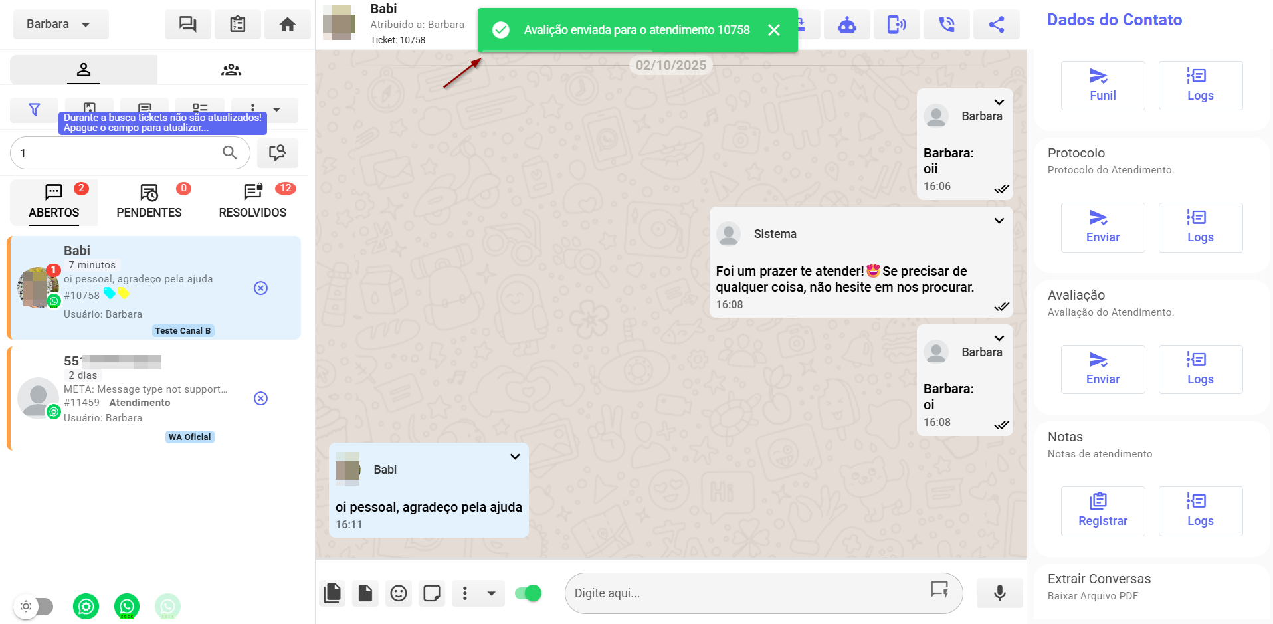Expand options on Babi's message bubble
This screenshot has width=1273, height=624.
pos(515,457)
